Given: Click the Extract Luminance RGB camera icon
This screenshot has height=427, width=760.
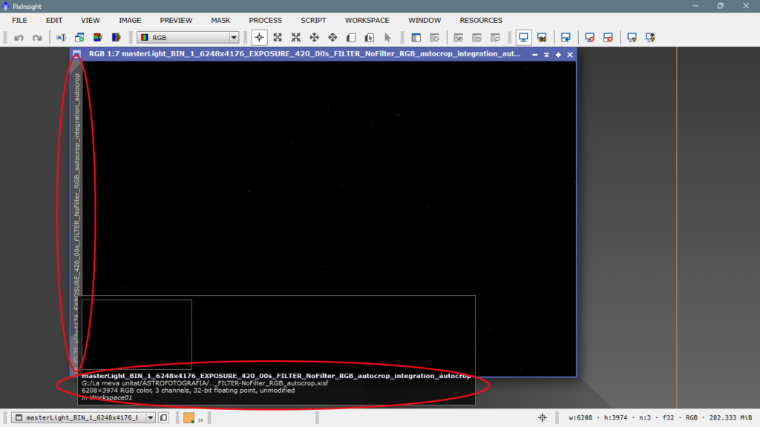Looking at the screenshot, I should [x=98, y=37].
